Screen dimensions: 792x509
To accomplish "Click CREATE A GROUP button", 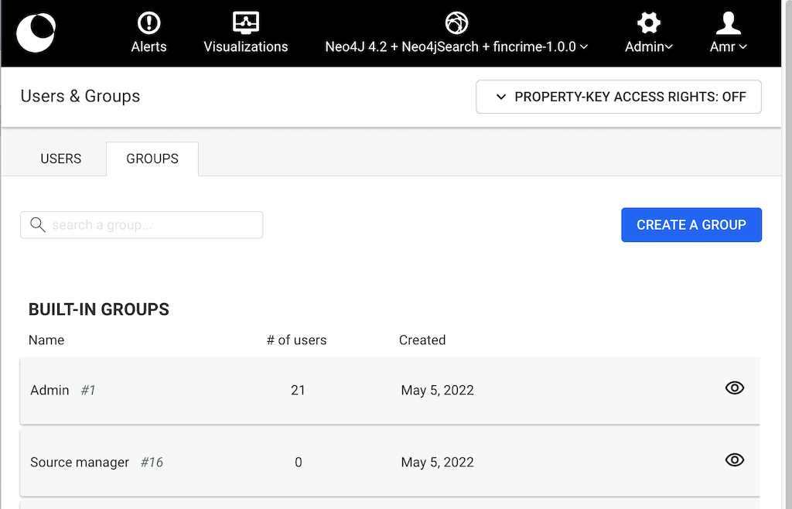I will coord(691,224).
